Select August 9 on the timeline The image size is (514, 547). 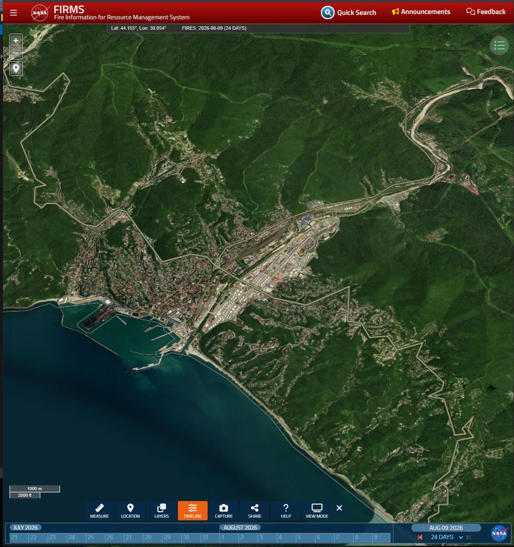coord(382,537)
